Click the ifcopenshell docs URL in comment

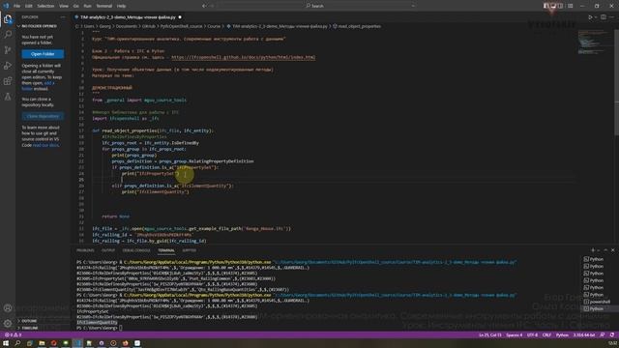point(243,57)
